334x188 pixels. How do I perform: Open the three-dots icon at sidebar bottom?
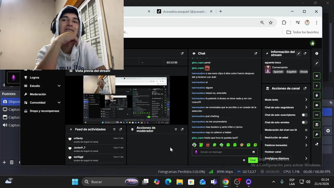click(x=317, y=144)
